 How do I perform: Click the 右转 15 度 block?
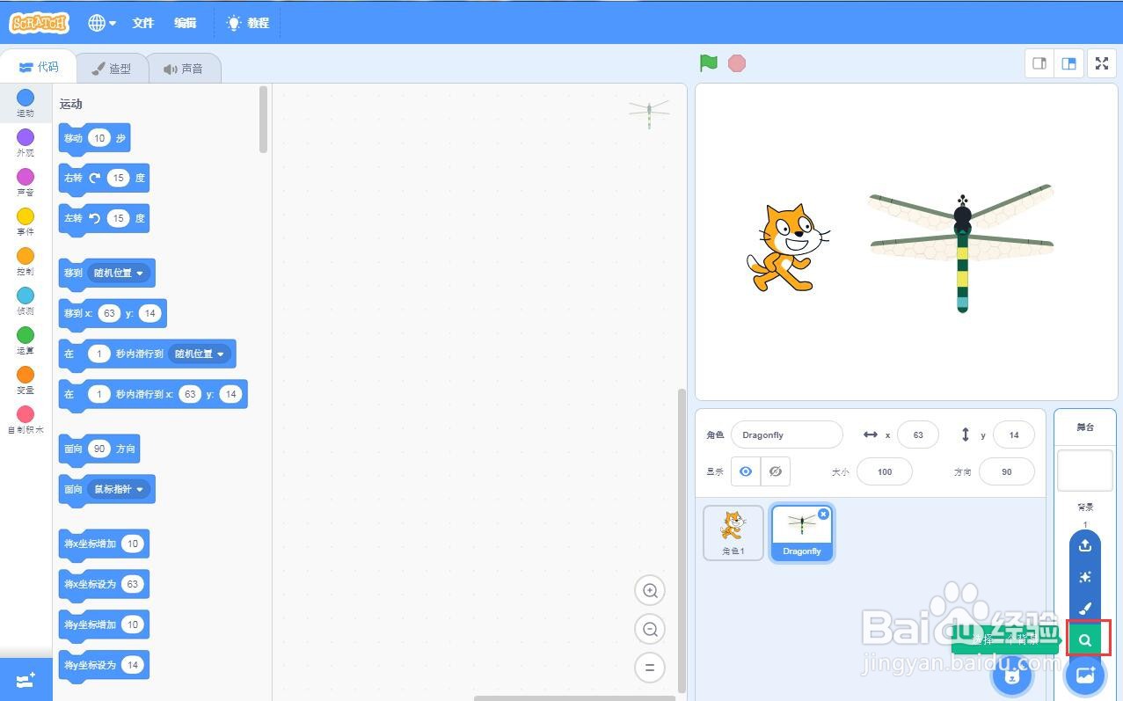pos(104,179)
